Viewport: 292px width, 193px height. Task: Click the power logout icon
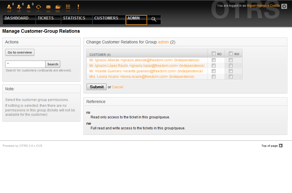(x=284, y=6)
